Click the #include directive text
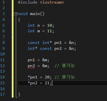 click(x=28, y=2)
